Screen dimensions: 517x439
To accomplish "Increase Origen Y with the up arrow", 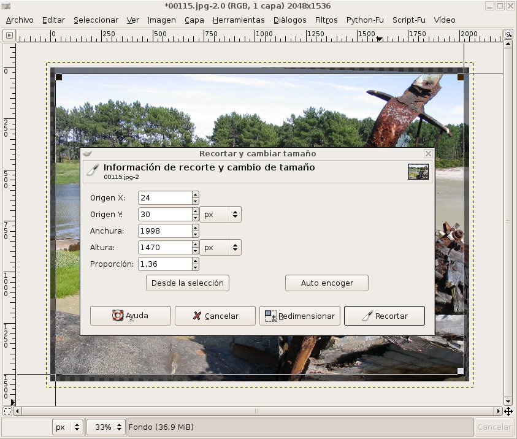I will [x=196, y=211].
